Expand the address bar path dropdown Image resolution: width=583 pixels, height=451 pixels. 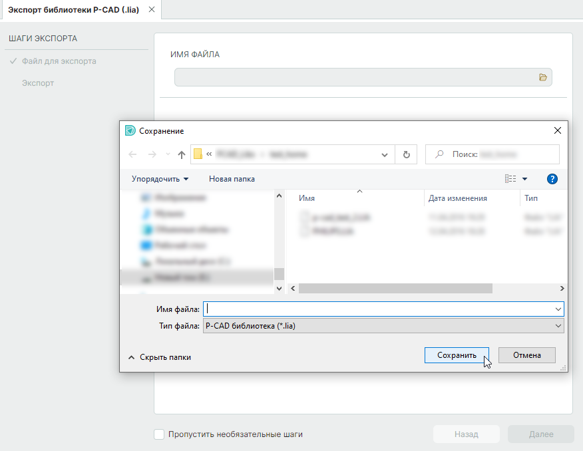[385, 154]
